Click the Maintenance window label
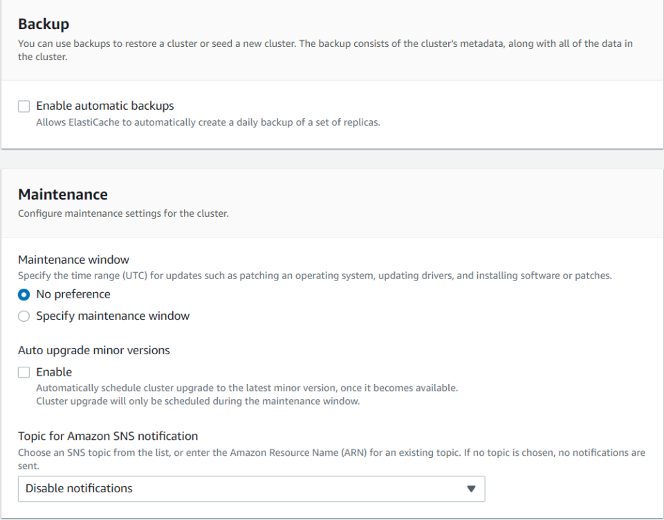This screenshot has width=664, height=520. [73, 260]
